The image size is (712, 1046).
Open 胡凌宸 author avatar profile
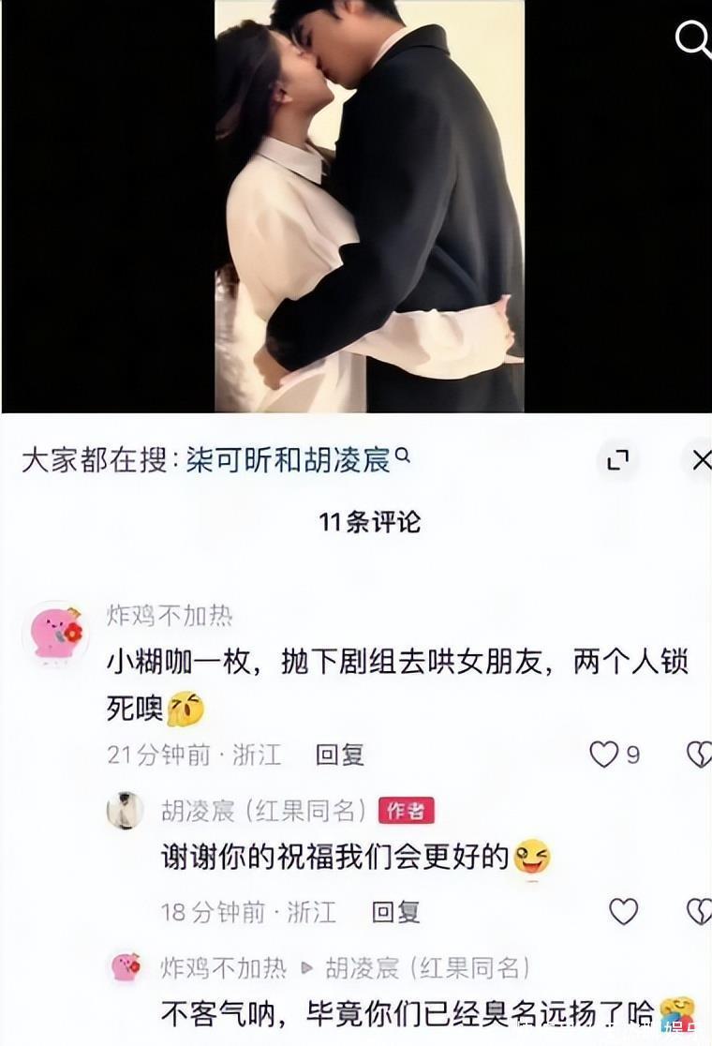[126, 811]
